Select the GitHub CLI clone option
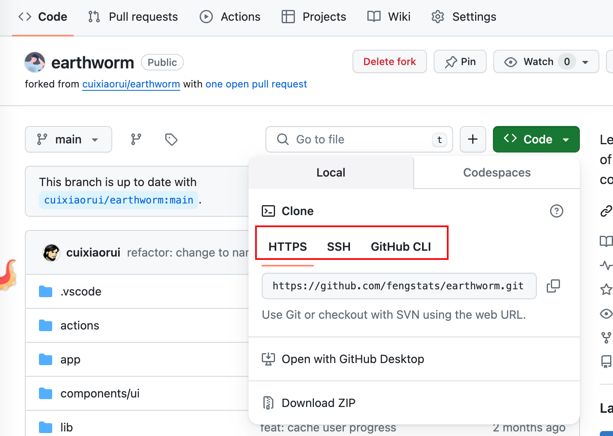This screenshot has height=436, width=613. (401, 247)
